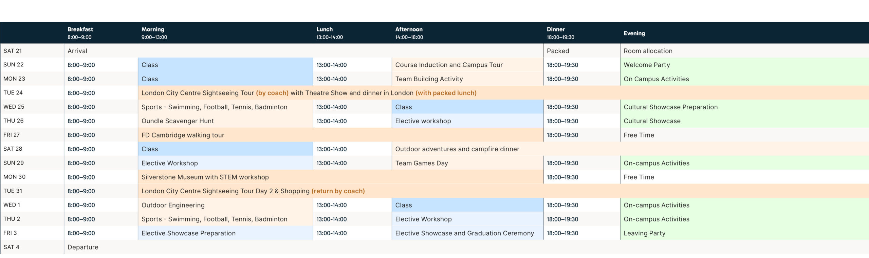Select the Evening column header
The height and width of the screenshot is (258, 869).
(634, 33)
